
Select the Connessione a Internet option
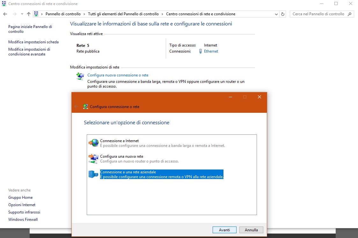119,141
